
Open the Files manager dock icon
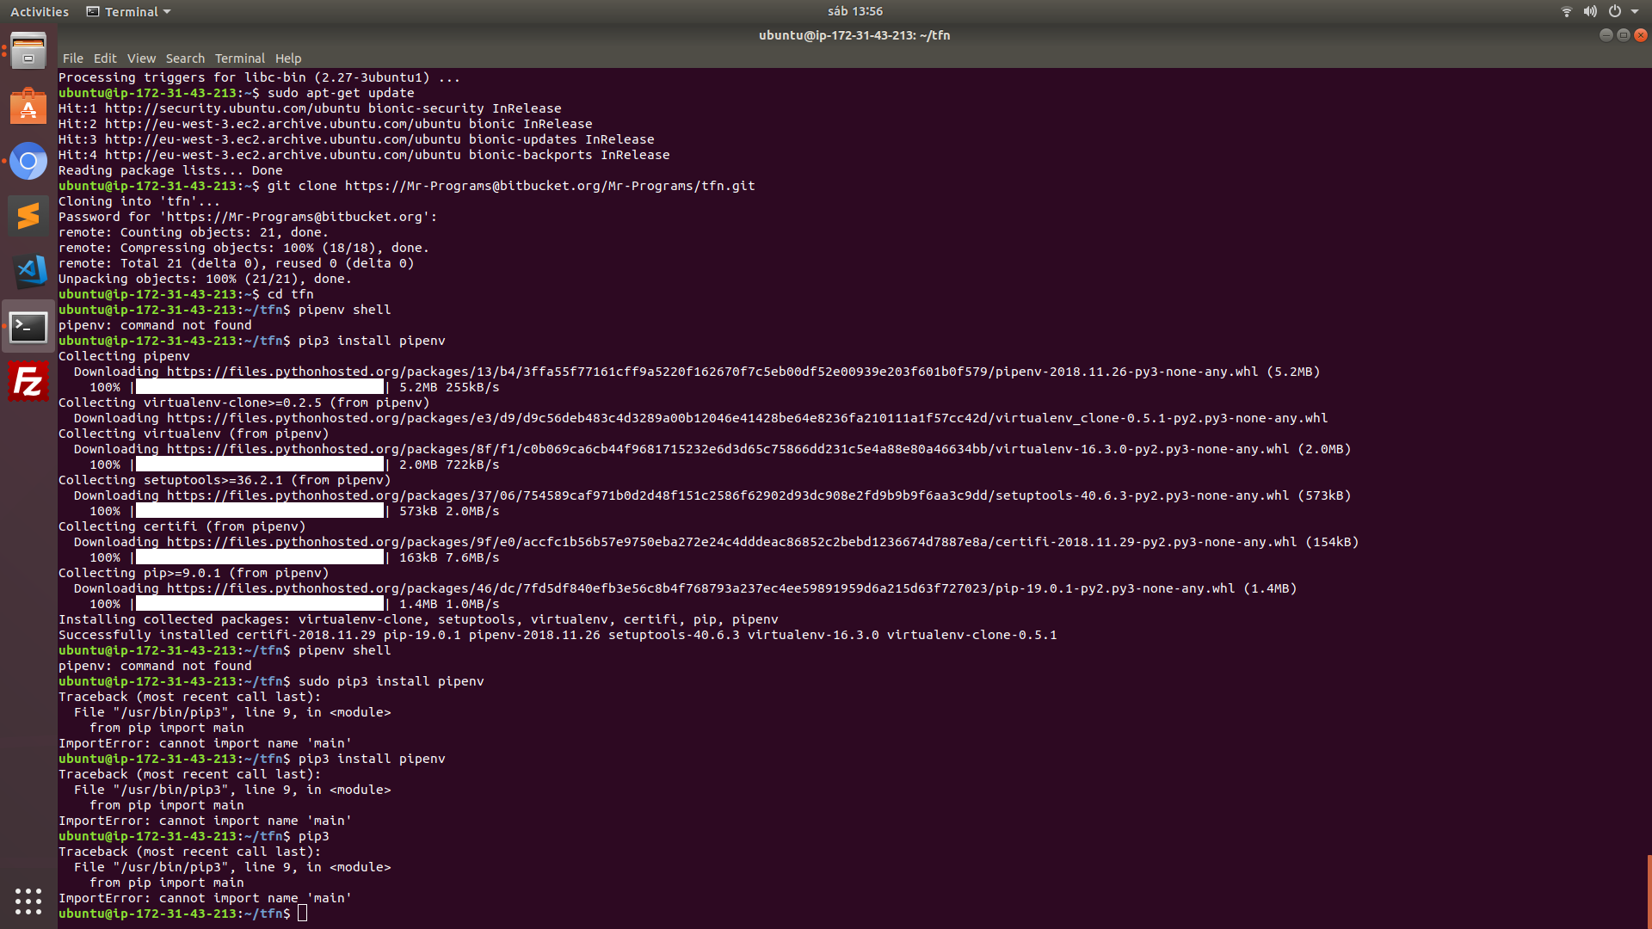click(x=28, y=52)
